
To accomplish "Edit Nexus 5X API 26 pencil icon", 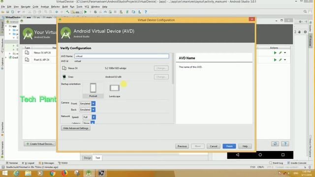I will coord(280,53).
